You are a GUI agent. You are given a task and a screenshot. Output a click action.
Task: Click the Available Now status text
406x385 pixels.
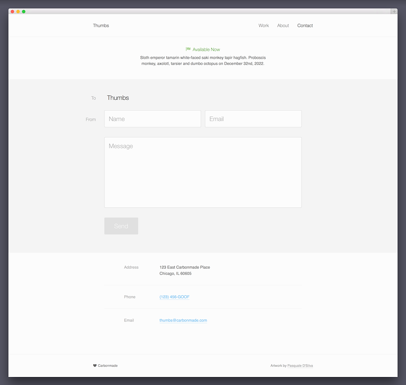tap(206, 50)
